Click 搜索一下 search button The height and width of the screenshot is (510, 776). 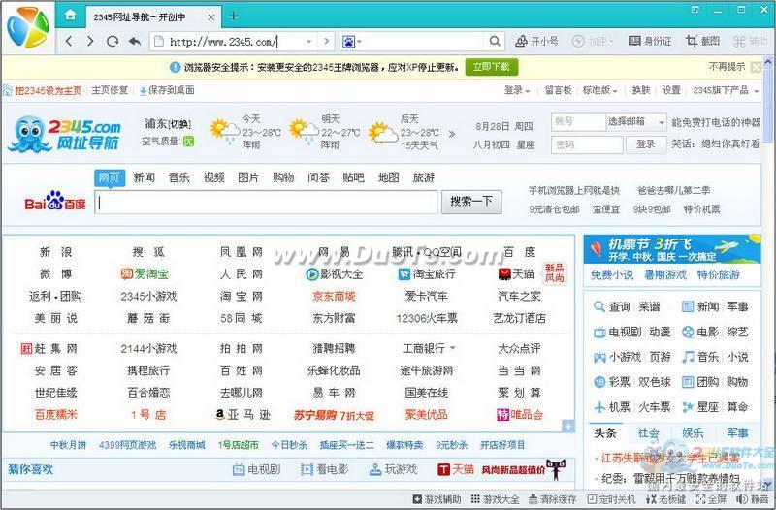click(471, 202)
